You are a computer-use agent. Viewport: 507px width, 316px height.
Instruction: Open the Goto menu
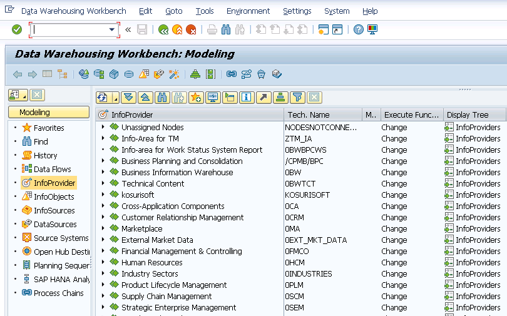point(174,11)
